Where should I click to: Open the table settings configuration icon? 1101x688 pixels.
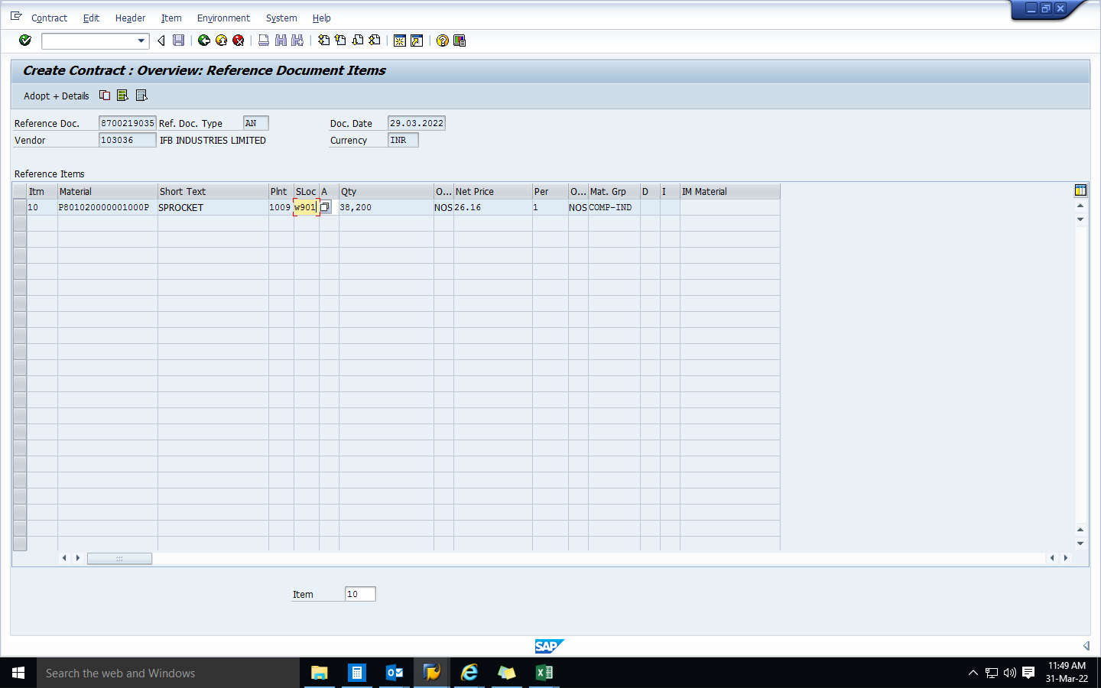1080,190
